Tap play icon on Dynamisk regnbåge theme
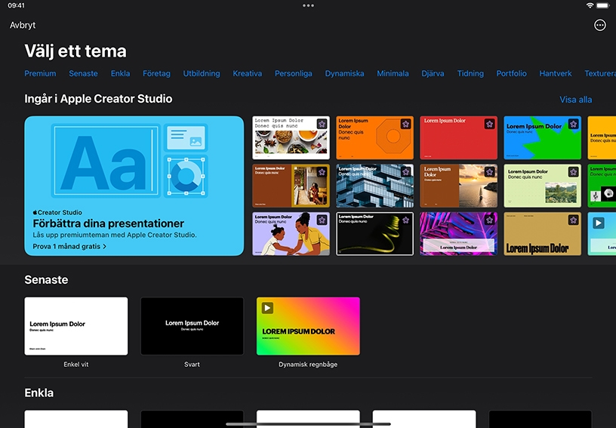Screen dimensions: 616x428 tap(267, 308)
